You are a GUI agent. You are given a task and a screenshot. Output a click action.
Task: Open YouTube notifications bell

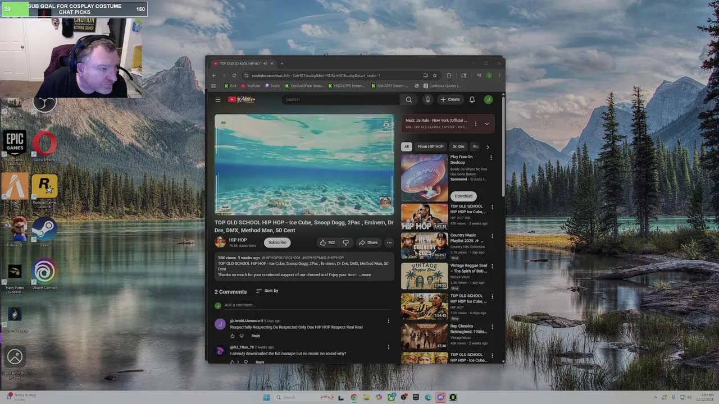coord(472,99)
